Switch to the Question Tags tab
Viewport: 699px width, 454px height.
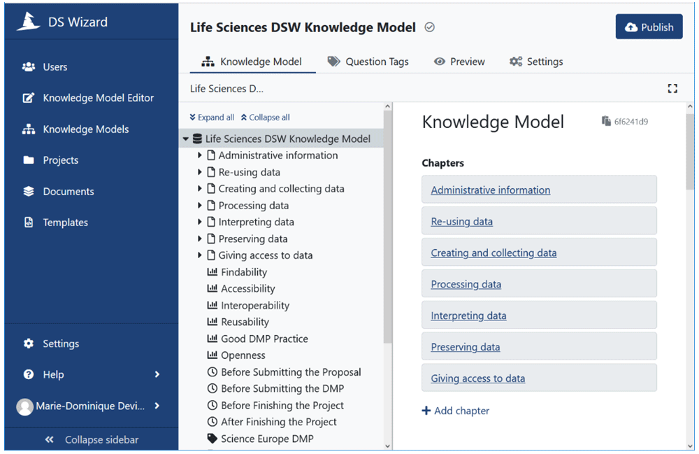click(368, 62)
